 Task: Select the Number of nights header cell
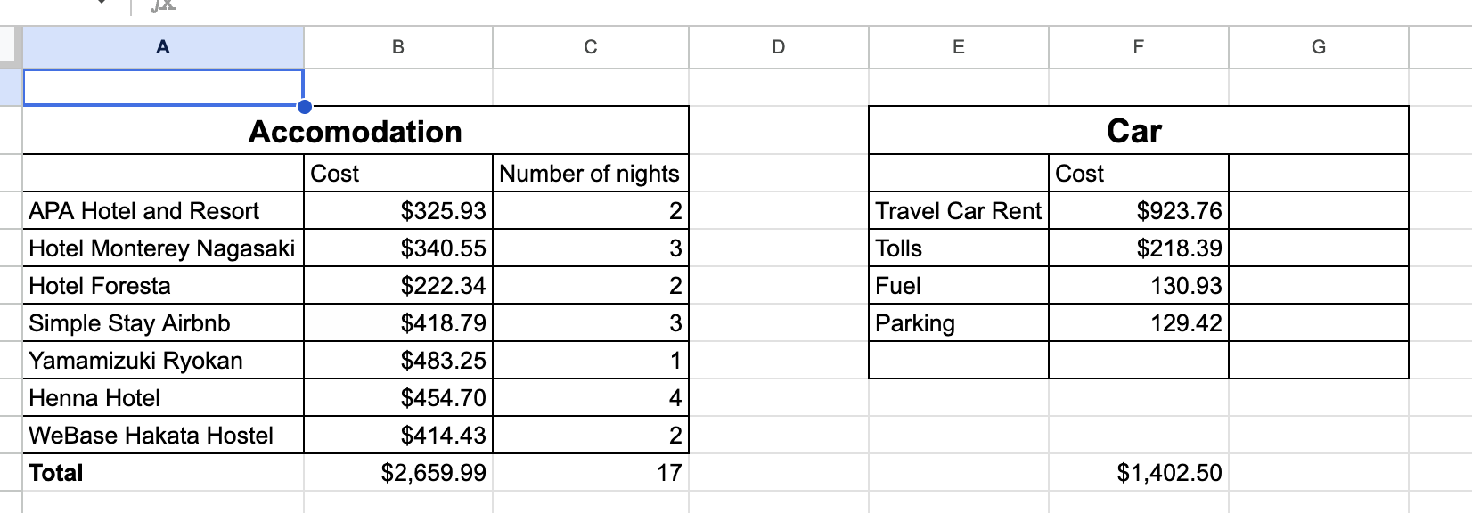click(589, 174)
